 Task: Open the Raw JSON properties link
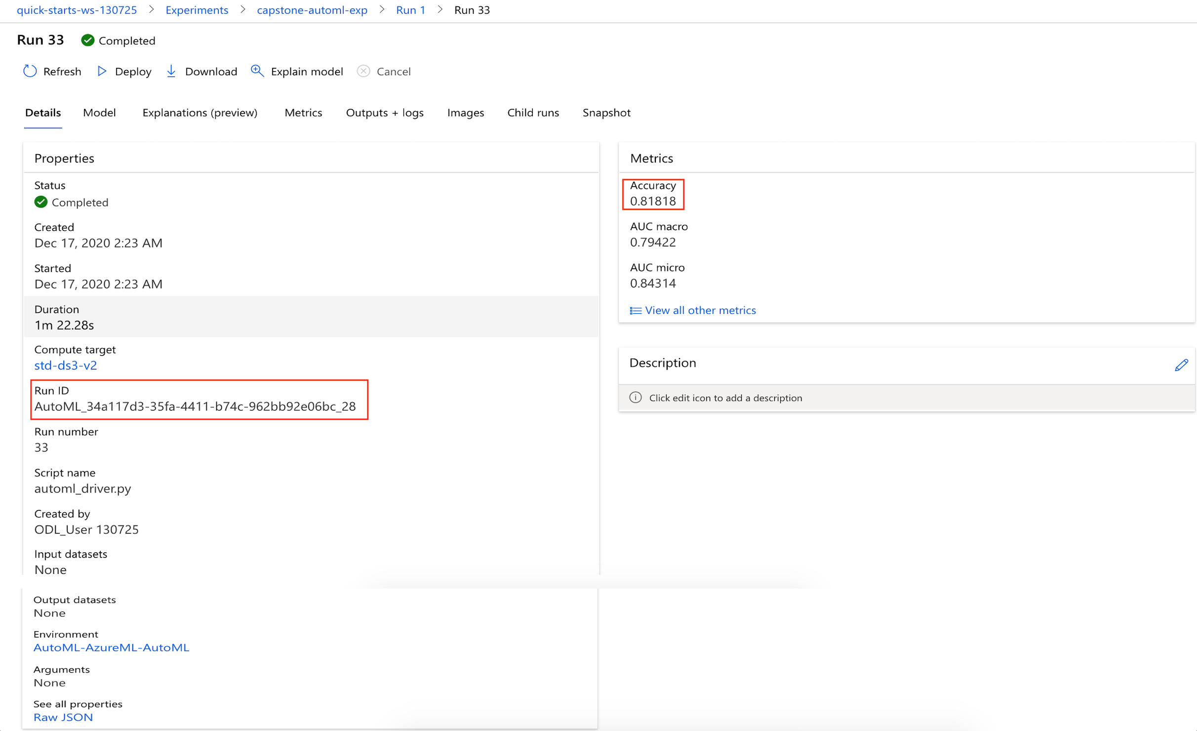pos(63,717)
